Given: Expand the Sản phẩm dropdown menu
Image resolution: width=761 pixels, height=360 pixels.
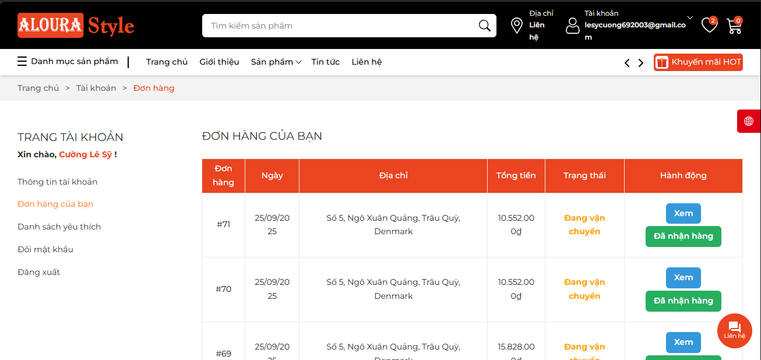Looking at the screenshot, I should coord(276,62).
